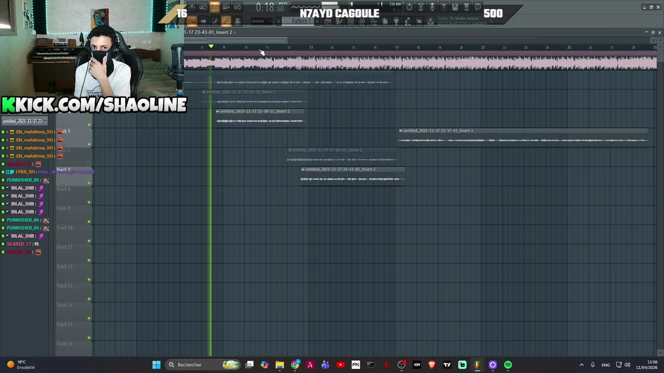Open menu arrow of clip 23-37-43_Insert 2

tap(401, 131)
